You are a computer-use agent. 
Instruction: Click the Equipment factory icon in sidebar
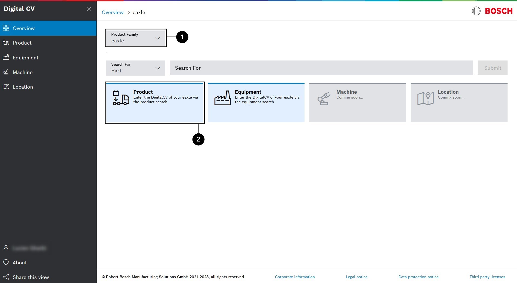[6, 57]
